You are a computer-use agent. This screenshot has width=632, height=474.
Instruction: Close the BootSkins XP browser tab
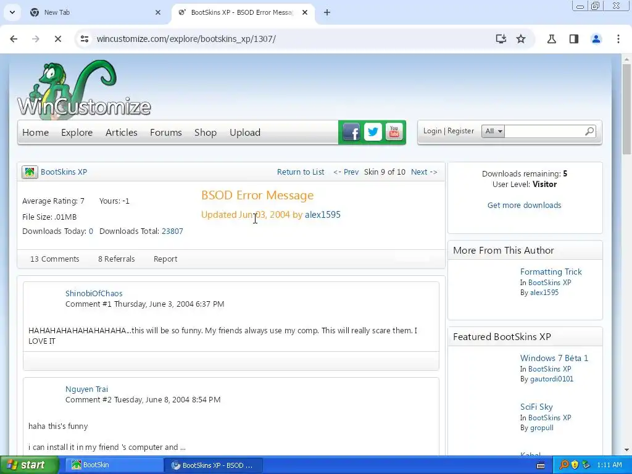(x=305, y=12)
